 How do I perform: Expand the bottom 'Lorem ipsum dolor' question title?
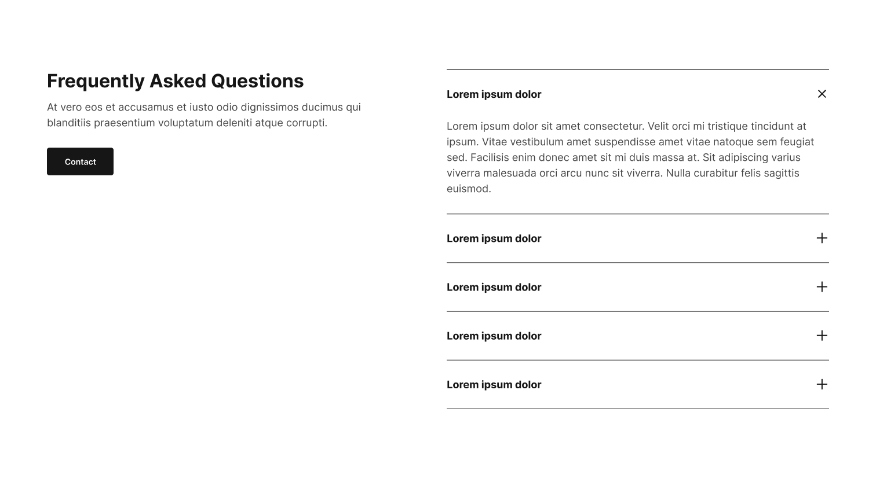click(x=494, y=385)
